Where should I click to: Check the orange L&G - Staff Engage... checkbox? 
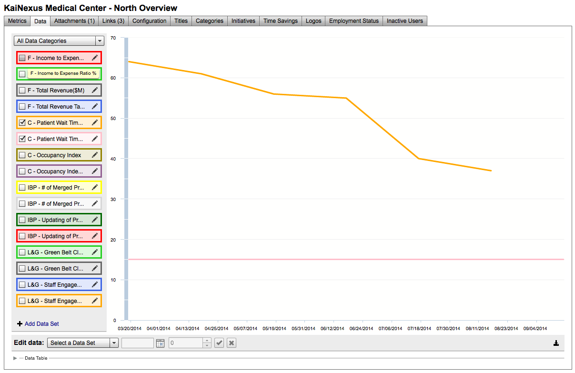click(x=22, y=301)
